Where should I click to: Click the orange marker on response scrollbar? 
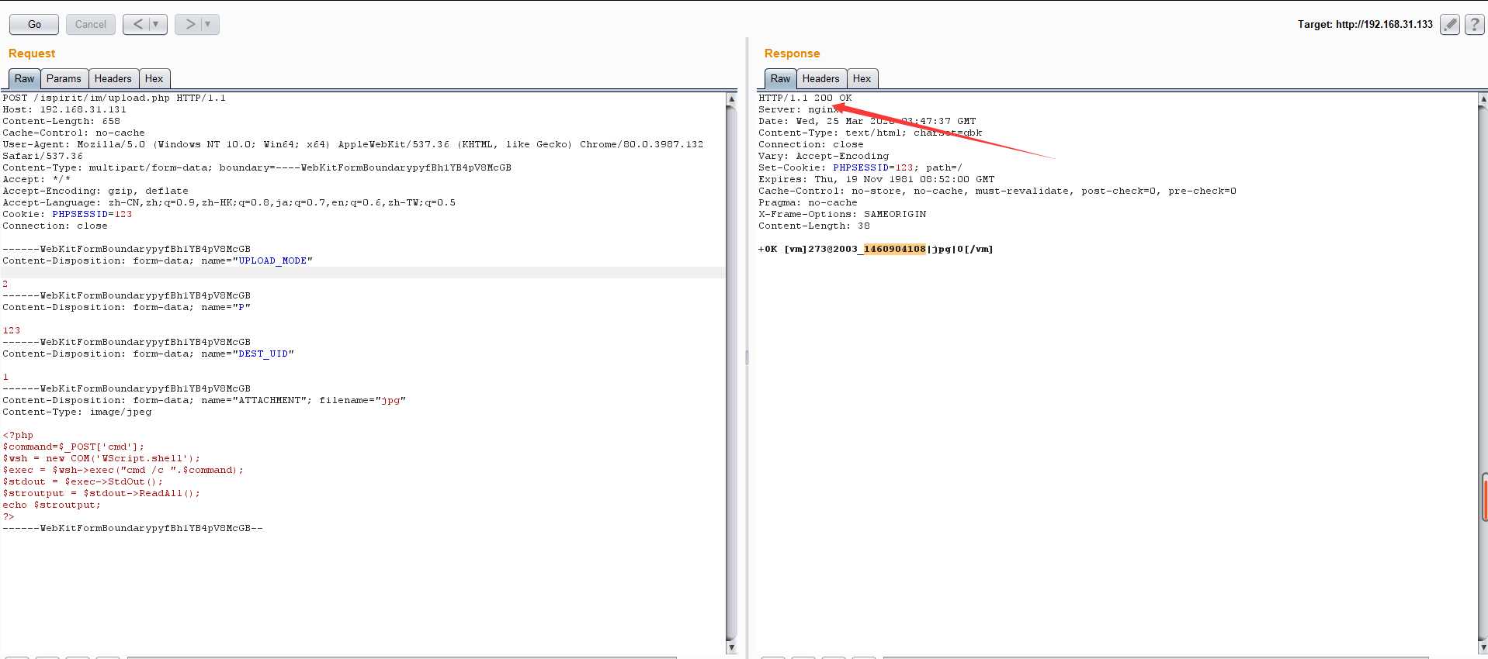[x=1485, y=500]
